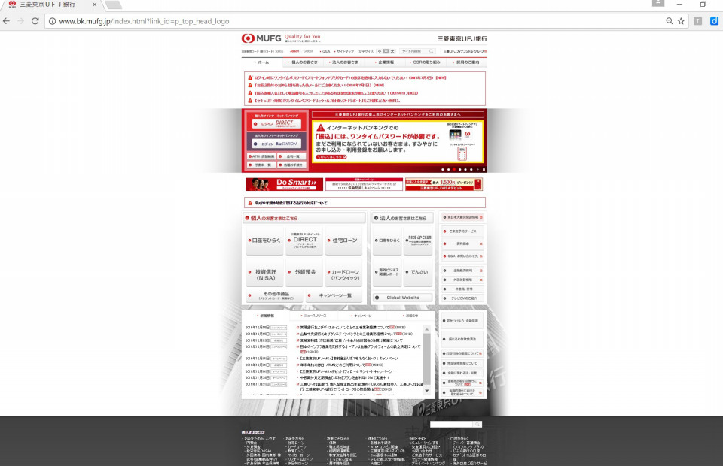The image size is (723, 466).
Task: Close the 三菱東京UFJ銀行 browser tab
Action: 95,5
